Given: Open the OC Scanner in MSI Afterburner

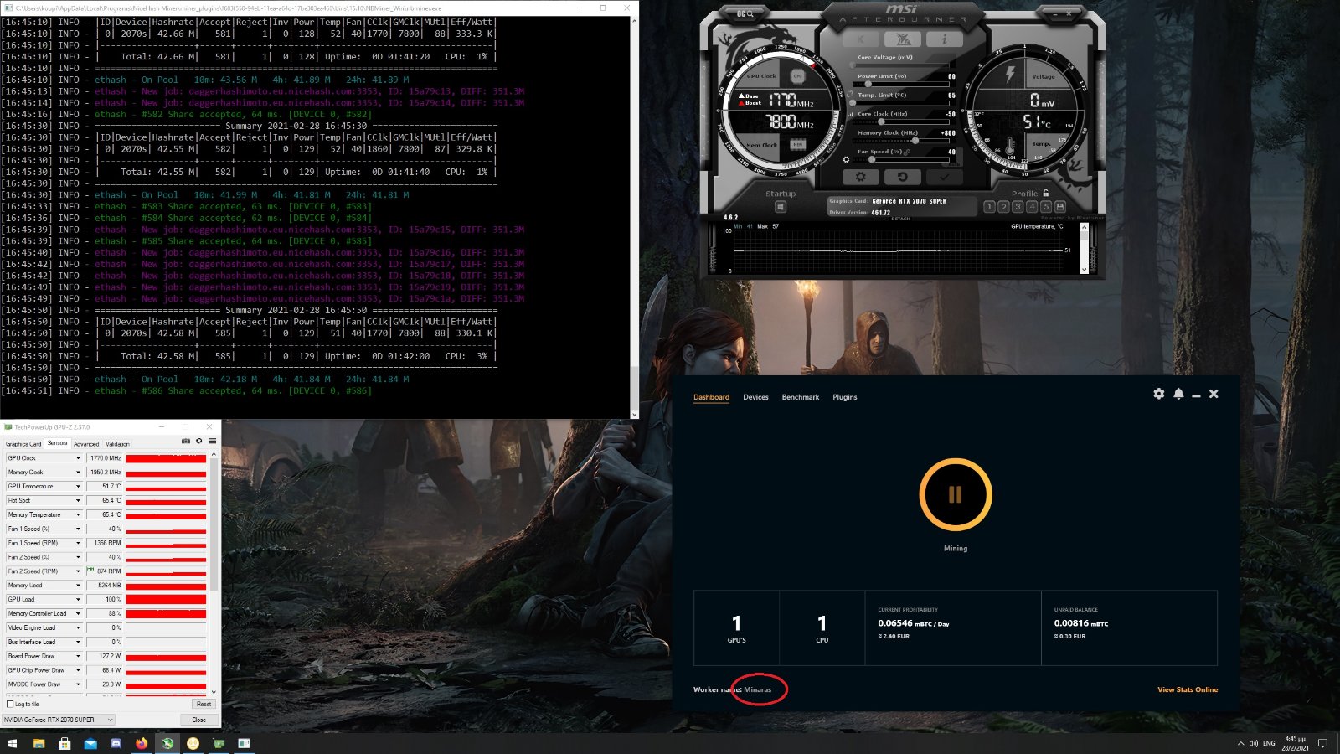Looking at the screenshot, I should [745, 13].
